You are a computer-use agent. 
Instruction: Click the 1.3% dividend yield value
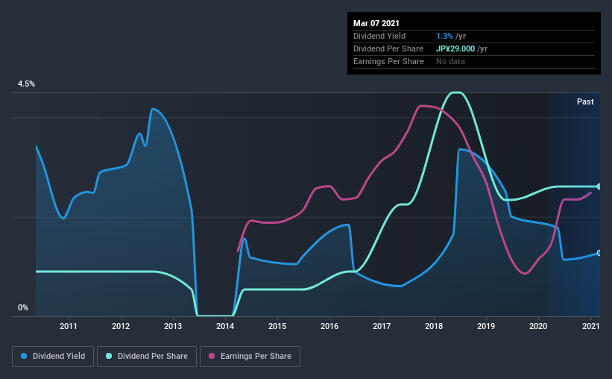(444, 36)
